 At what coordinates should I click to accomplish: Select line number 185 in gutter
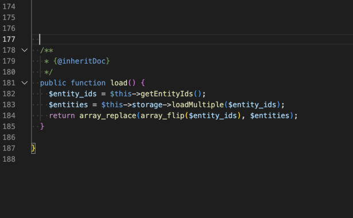[x=9, y=127]
